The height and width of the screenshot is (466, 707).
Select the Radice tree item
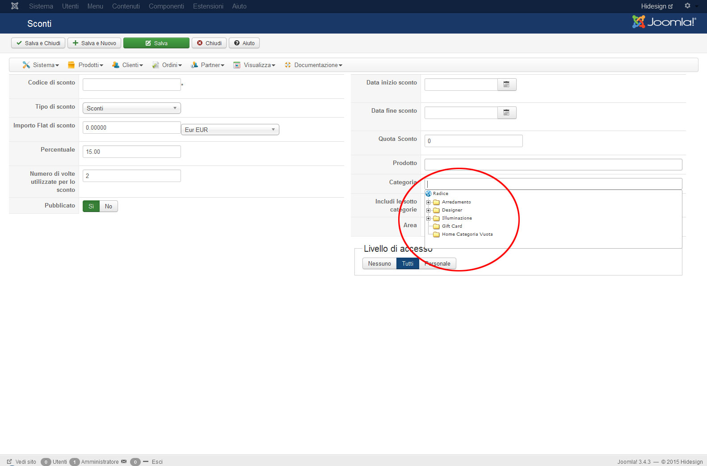(441, 194)
